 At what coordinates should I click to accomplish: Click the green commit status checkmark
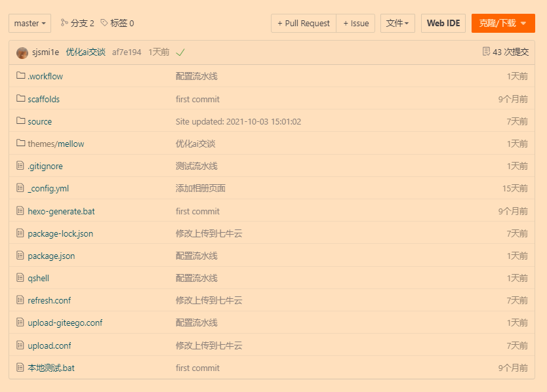click(x=180, y=52)
